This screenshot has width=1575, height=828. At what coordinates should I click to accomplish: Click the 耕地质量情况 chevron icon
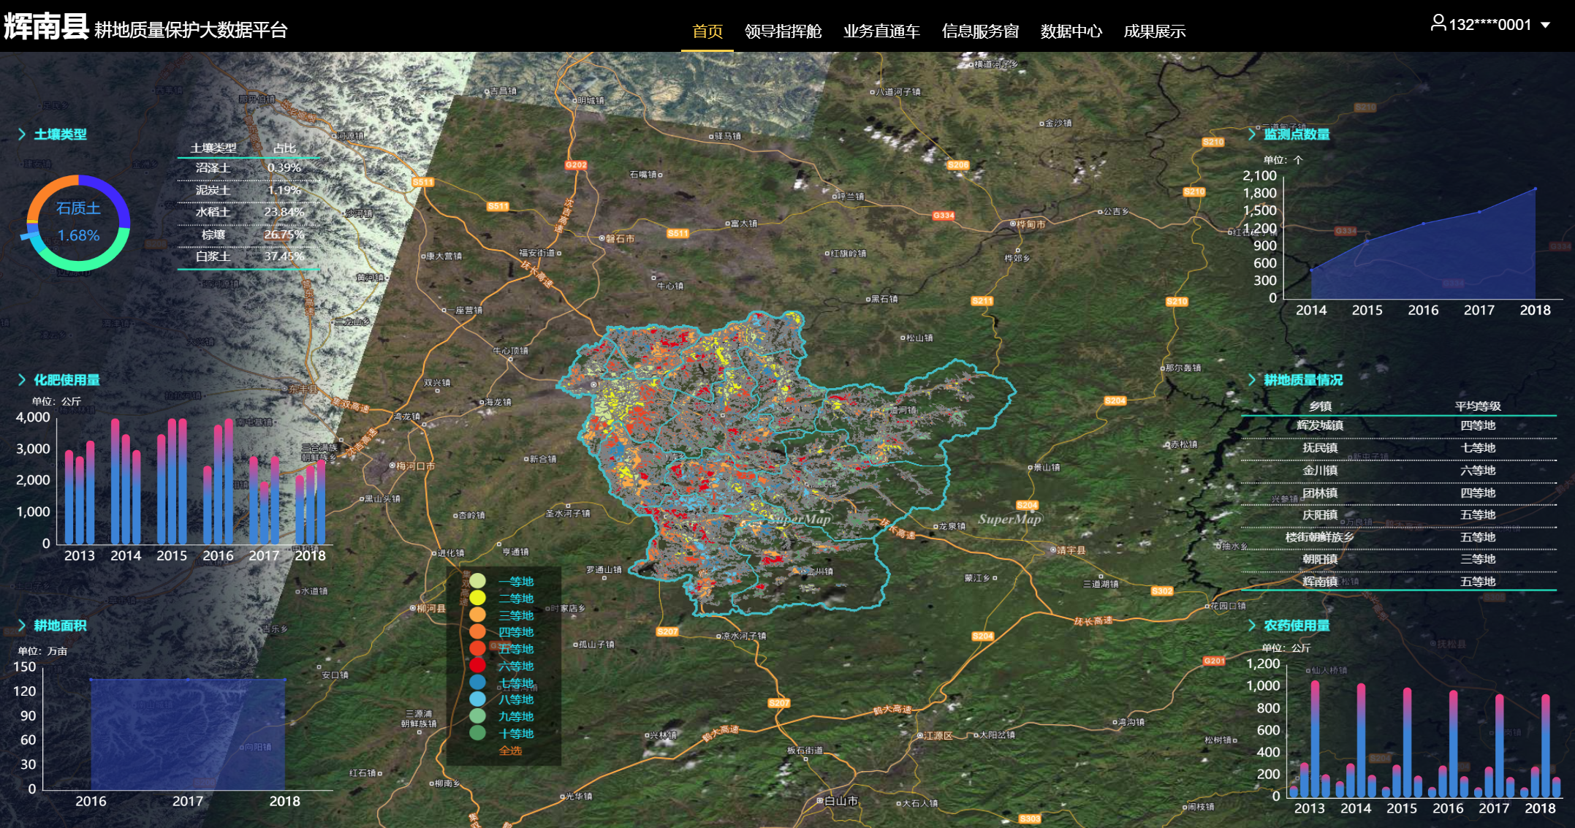[x=1252, y=380]
